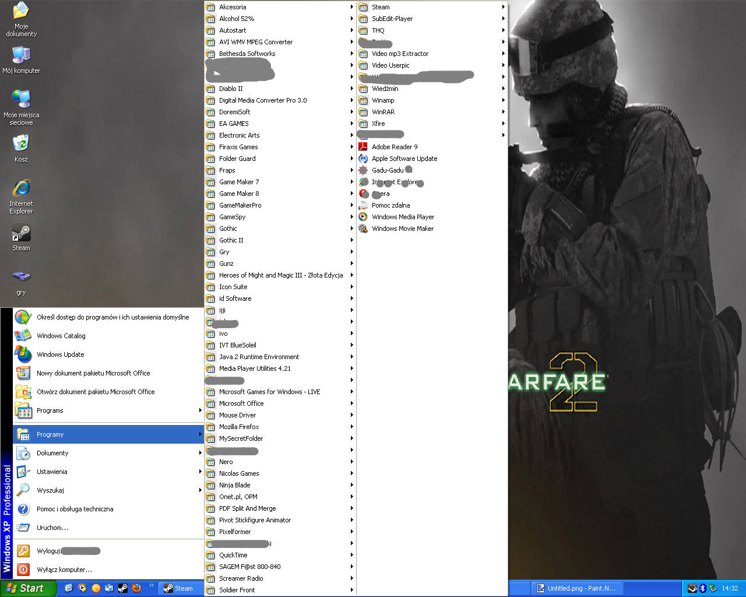Click the Start button
This screenshot has height=597, width=746.
click(x=26, y=588)
